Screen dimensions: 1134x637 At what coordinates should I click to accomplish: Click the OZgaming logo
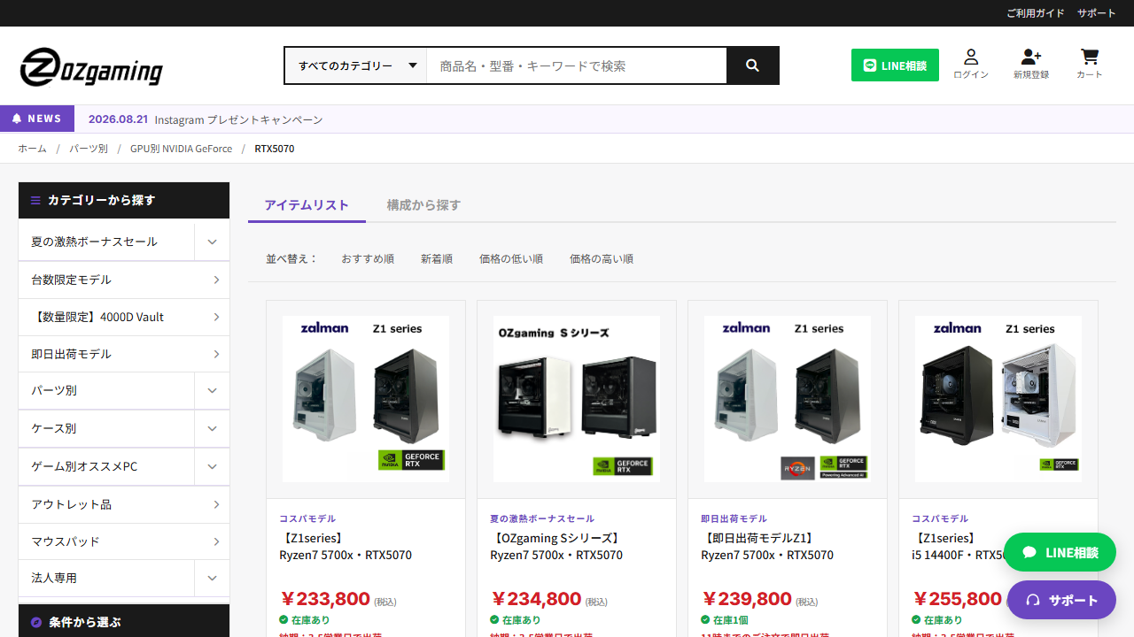pyautogui.click(x=91, y=67)
